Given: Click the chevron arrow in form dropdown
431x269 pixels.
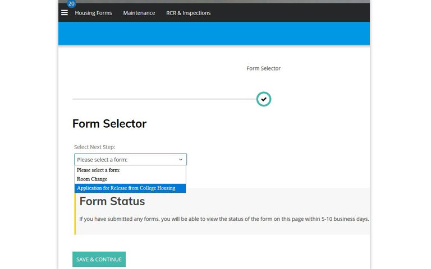Looking at the screenshot, I should coord(181,160).
